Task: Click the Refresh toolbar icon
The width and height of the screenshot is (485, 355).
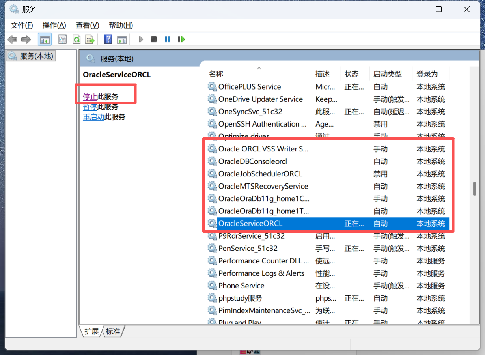Action: 76,39
